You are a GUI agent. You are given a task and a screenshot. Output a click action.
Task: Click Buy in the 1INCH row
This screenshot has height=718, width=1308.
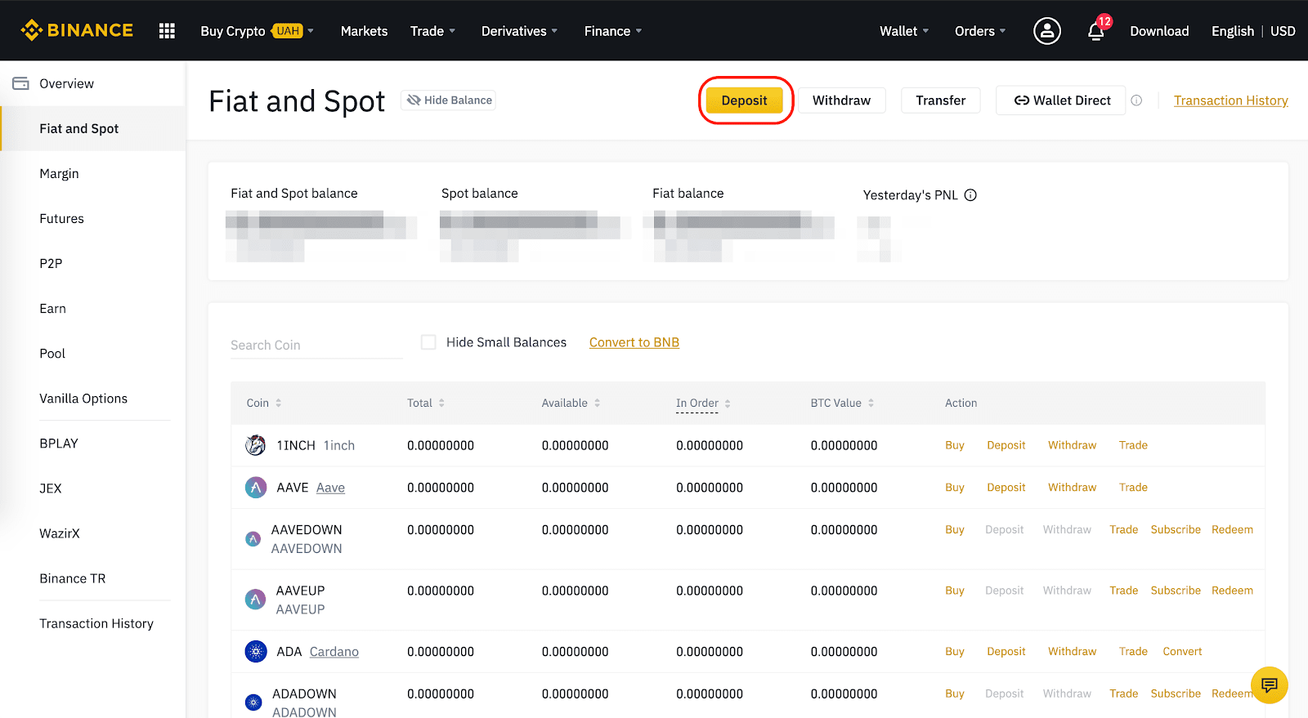tap(955, 445)
